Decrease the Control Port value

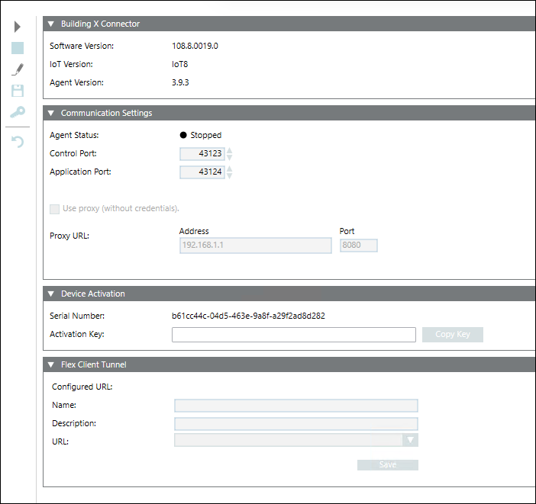[x=230, y=157]
